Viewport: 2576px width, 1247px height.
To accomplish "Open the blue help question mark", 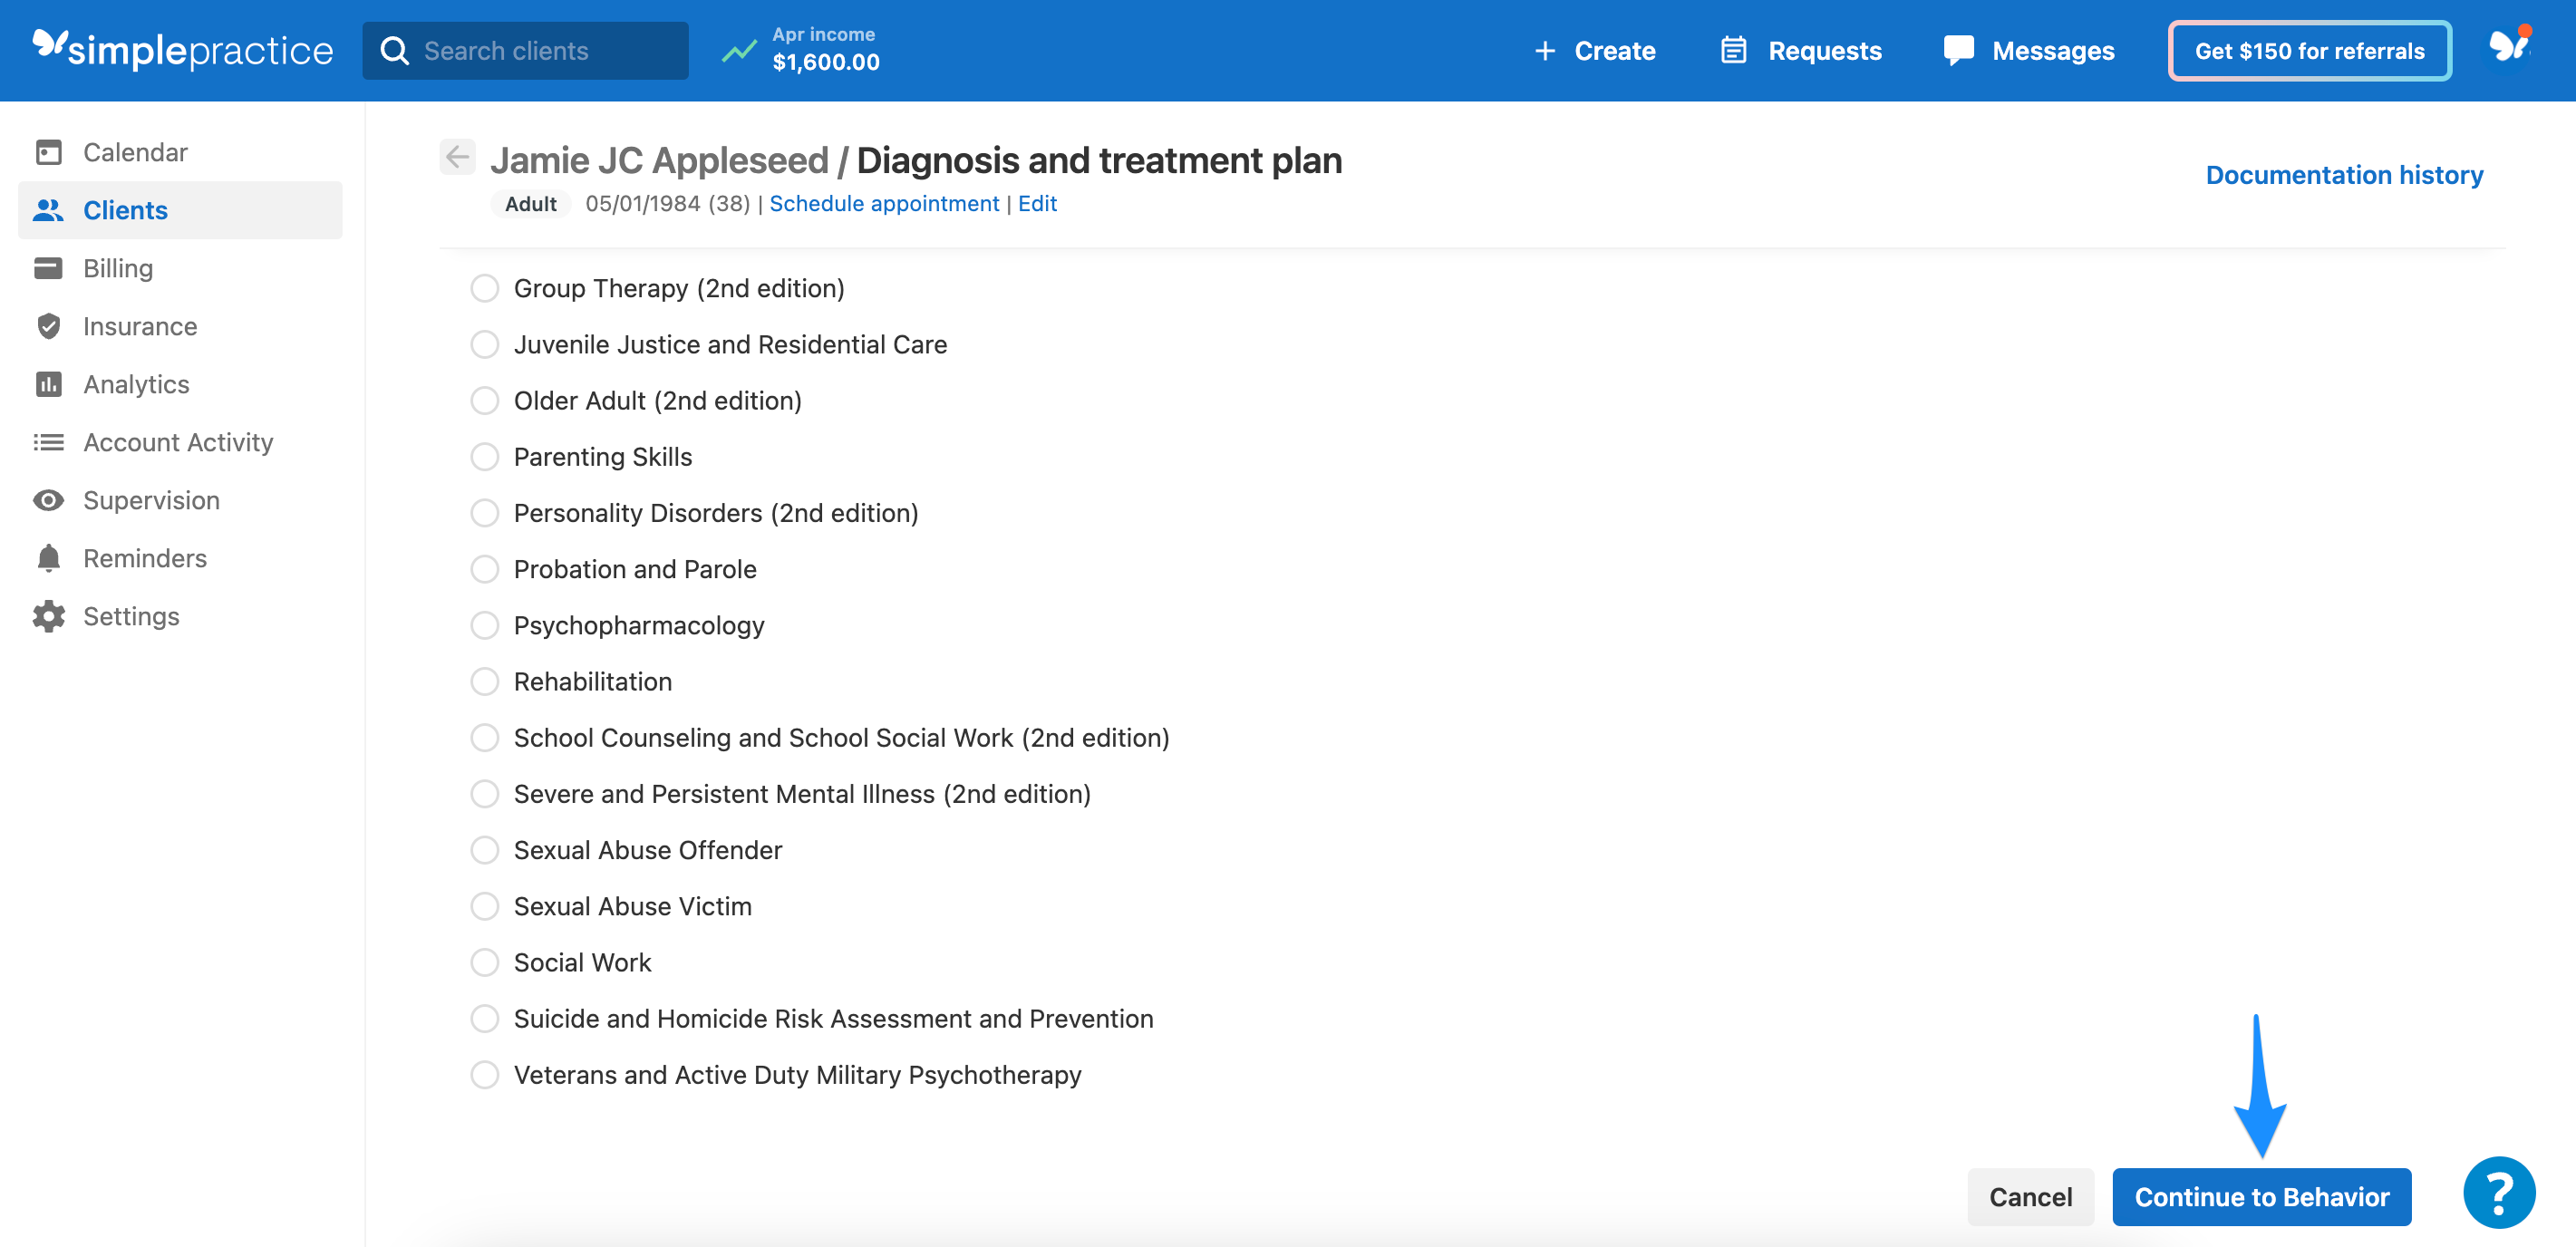I will pyautogui.click(x=2498, y=1192).
